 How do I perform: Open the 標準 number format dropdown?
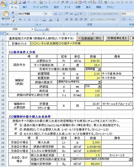pyautogui.click(x=127, y=14)
